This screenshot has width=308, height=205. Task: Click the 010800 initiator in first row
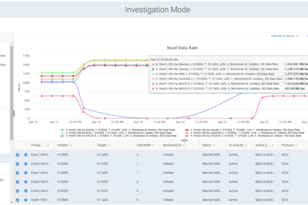point(63,155)
